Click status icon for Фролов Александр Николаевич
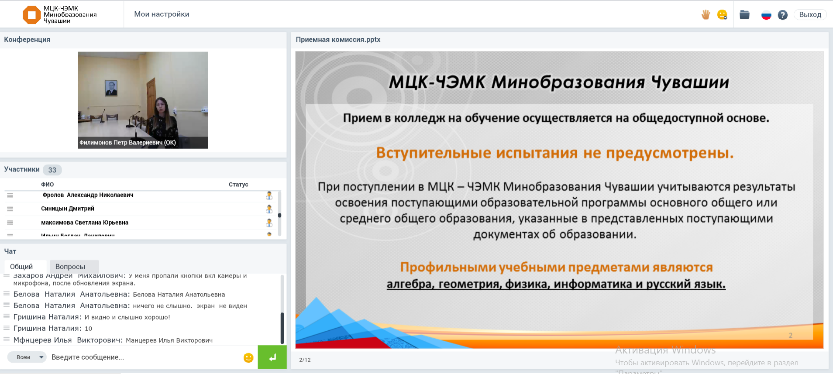833x374 pixels. [269, 196]
